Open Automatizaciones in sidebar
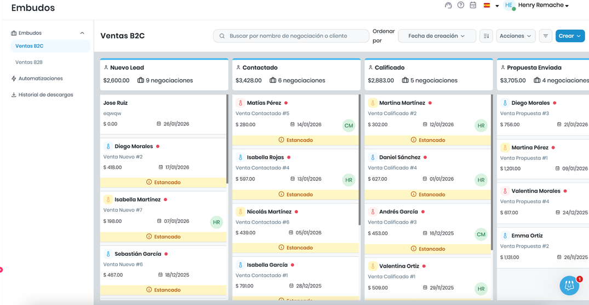The width and height of the screenshot is (589, 305). [x=41, y=78]
